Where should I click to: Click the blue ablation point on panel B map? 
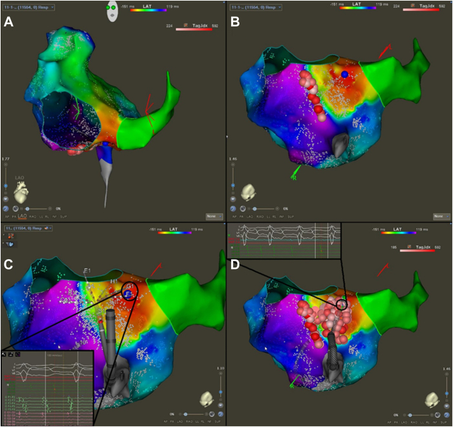[x=344, y=75]
